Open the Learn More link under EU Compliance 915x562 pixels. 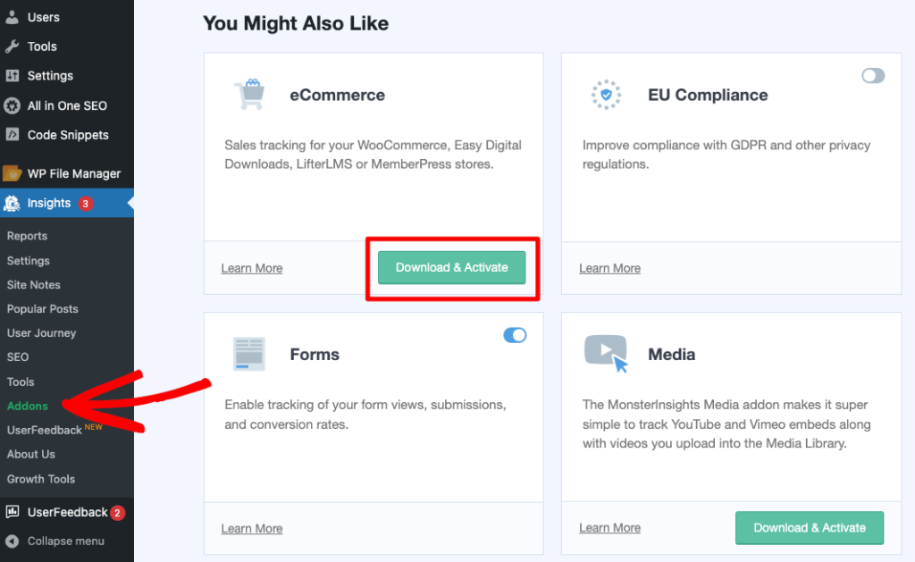[x=609, y=268]
